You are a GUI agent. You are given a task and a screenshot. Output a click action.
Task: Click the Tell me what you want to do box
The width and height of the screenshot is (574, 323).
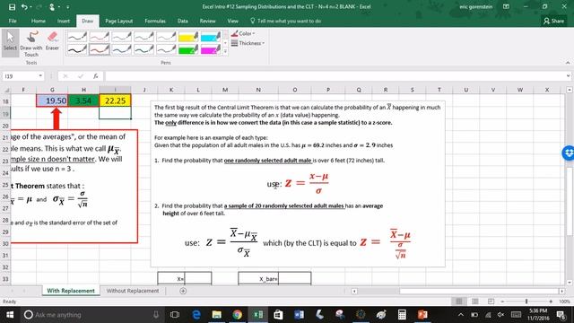point(285,21)
